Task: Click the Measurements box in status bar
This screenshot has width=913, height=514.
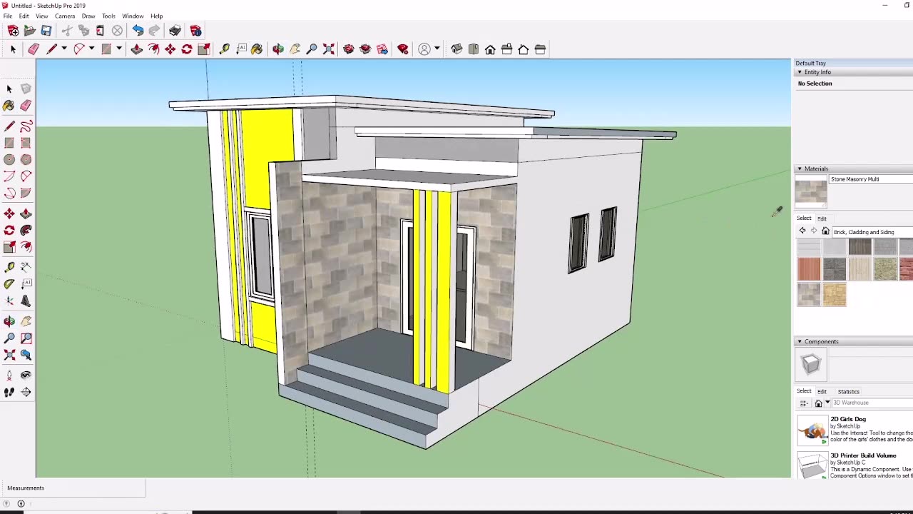Action: coord(73,488)
